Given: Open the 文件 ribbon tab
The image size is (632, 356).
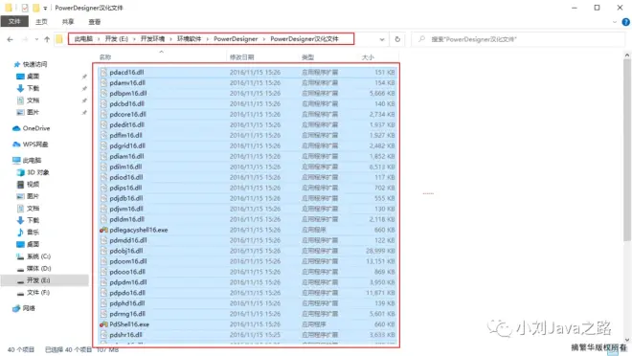Looking at the screenshot, I should (x=14, y=21).
